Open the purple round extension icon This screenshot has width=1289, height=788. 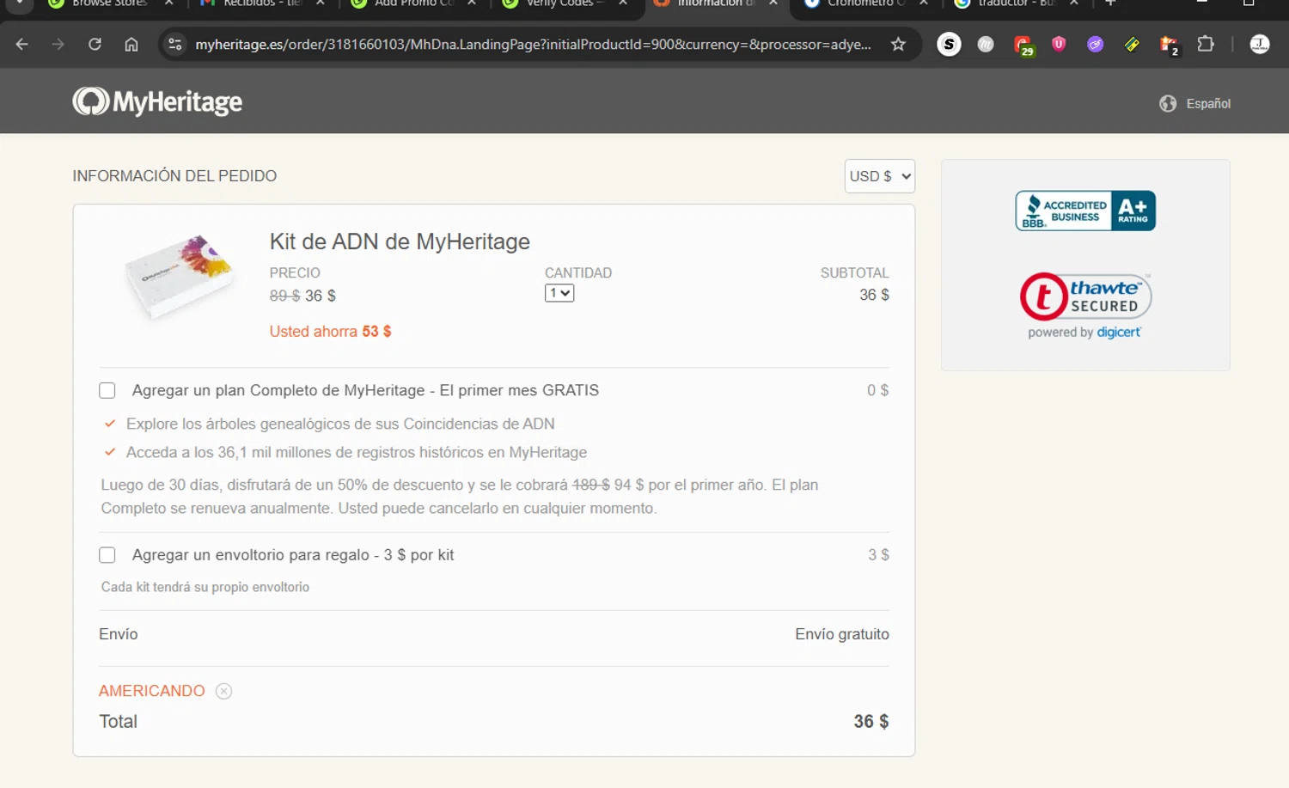click(x=1095, y=44)
